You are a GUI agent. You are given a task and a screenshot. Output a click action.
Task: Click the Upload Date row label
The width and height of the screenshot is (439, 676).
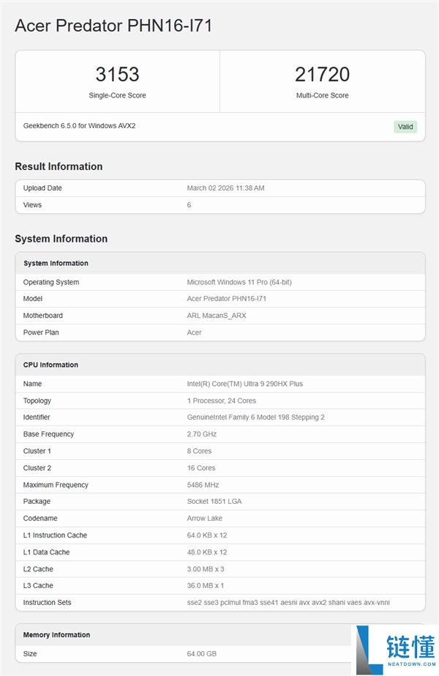[x=42, y=188]
